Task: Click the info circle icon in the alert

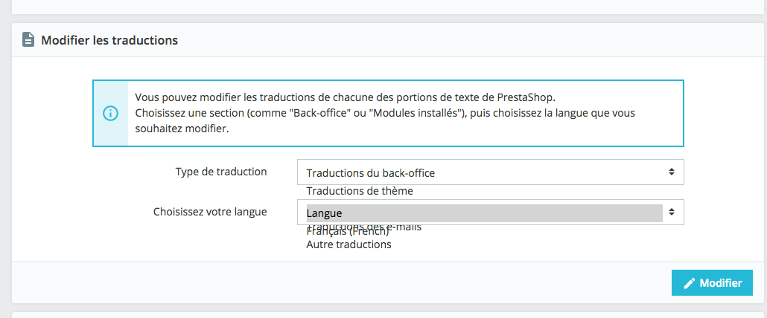Action: click(x=110, y=114)
